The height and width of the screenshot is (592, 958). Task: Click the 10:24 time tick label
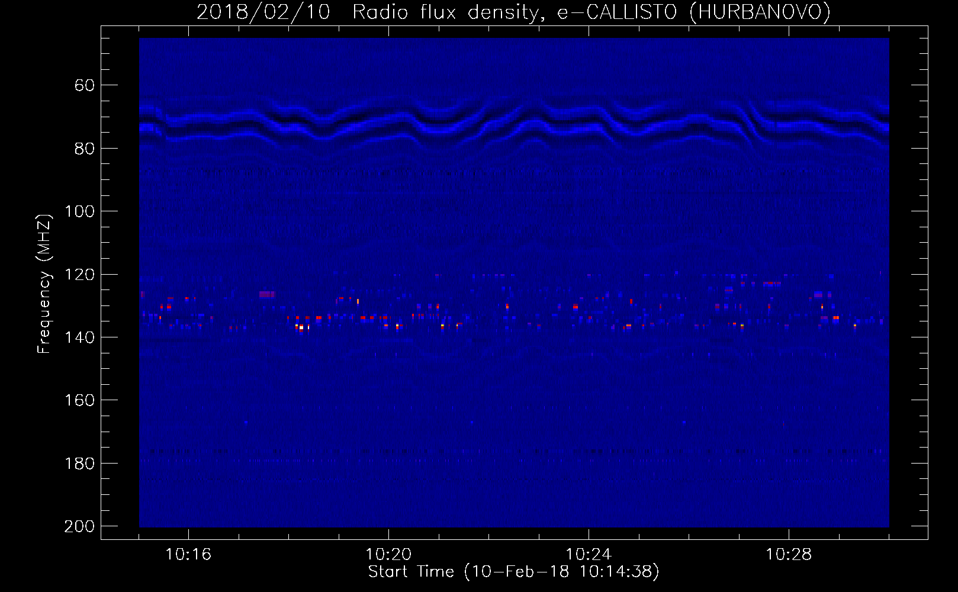click(x=589, y=555)
